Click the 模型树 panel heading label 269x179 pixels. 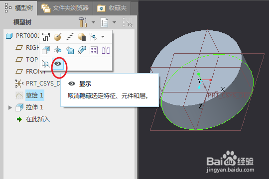click(22, 22)
